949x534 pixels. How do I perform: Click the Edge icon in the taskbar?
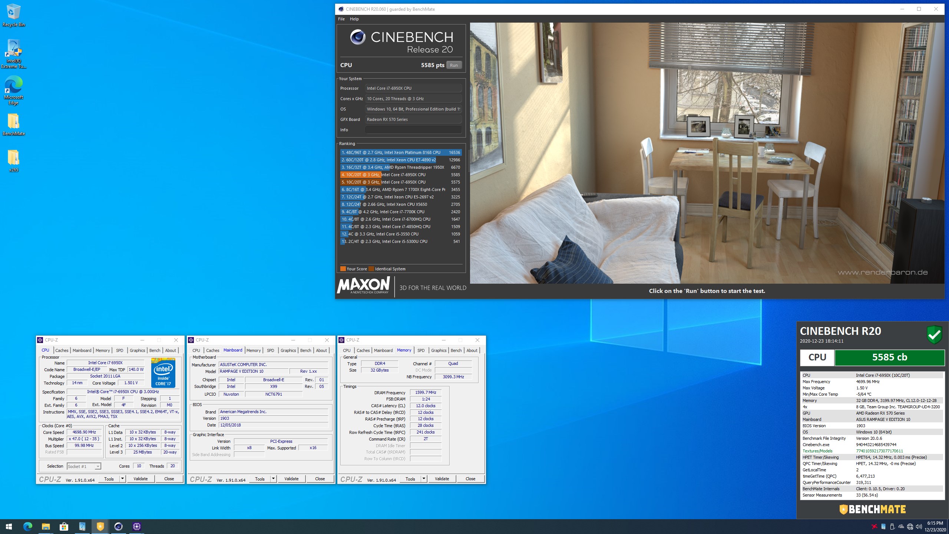pos(27,526)
